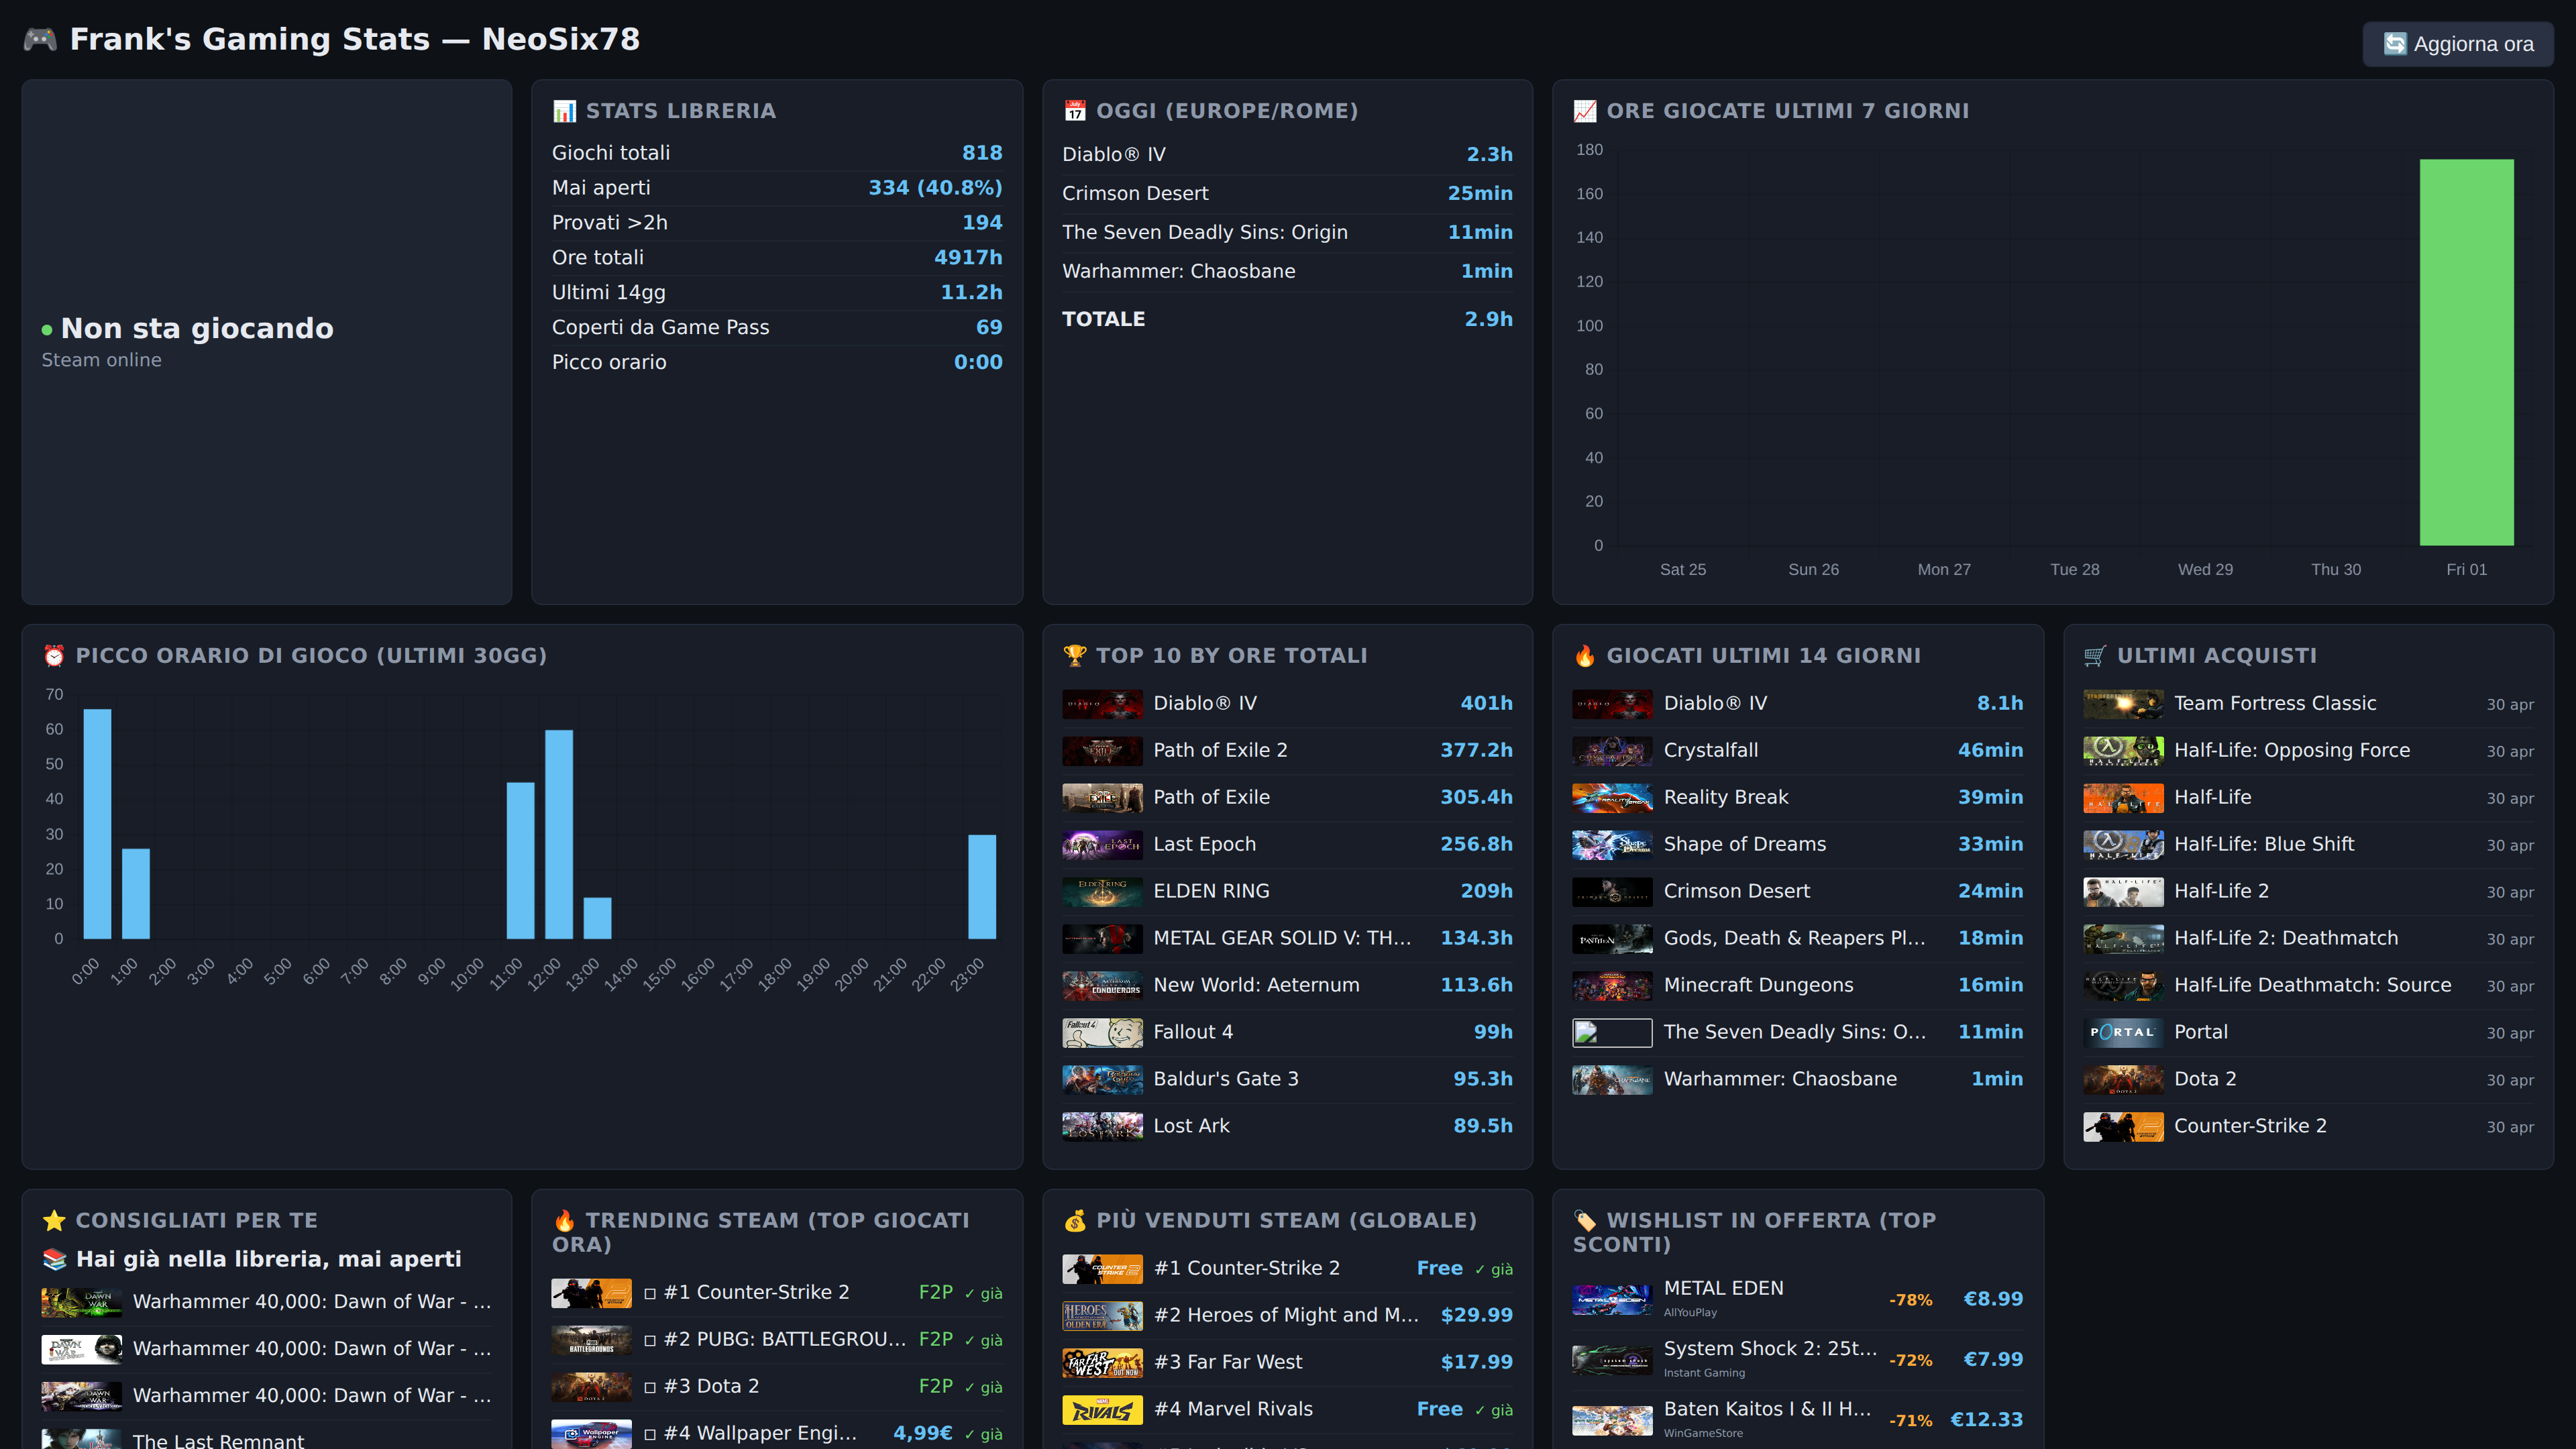Click the 23:00 bar in the Picco Orario chart
The width and height of the screenshot is (2576, 1449).
click(982, 887)
